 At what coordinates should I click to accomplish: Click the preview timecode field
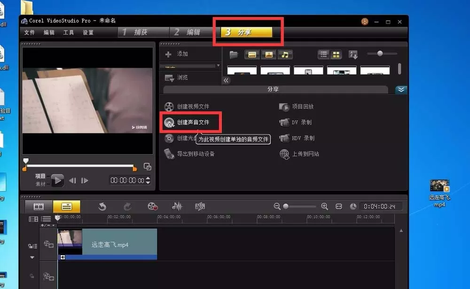[127, 180]
